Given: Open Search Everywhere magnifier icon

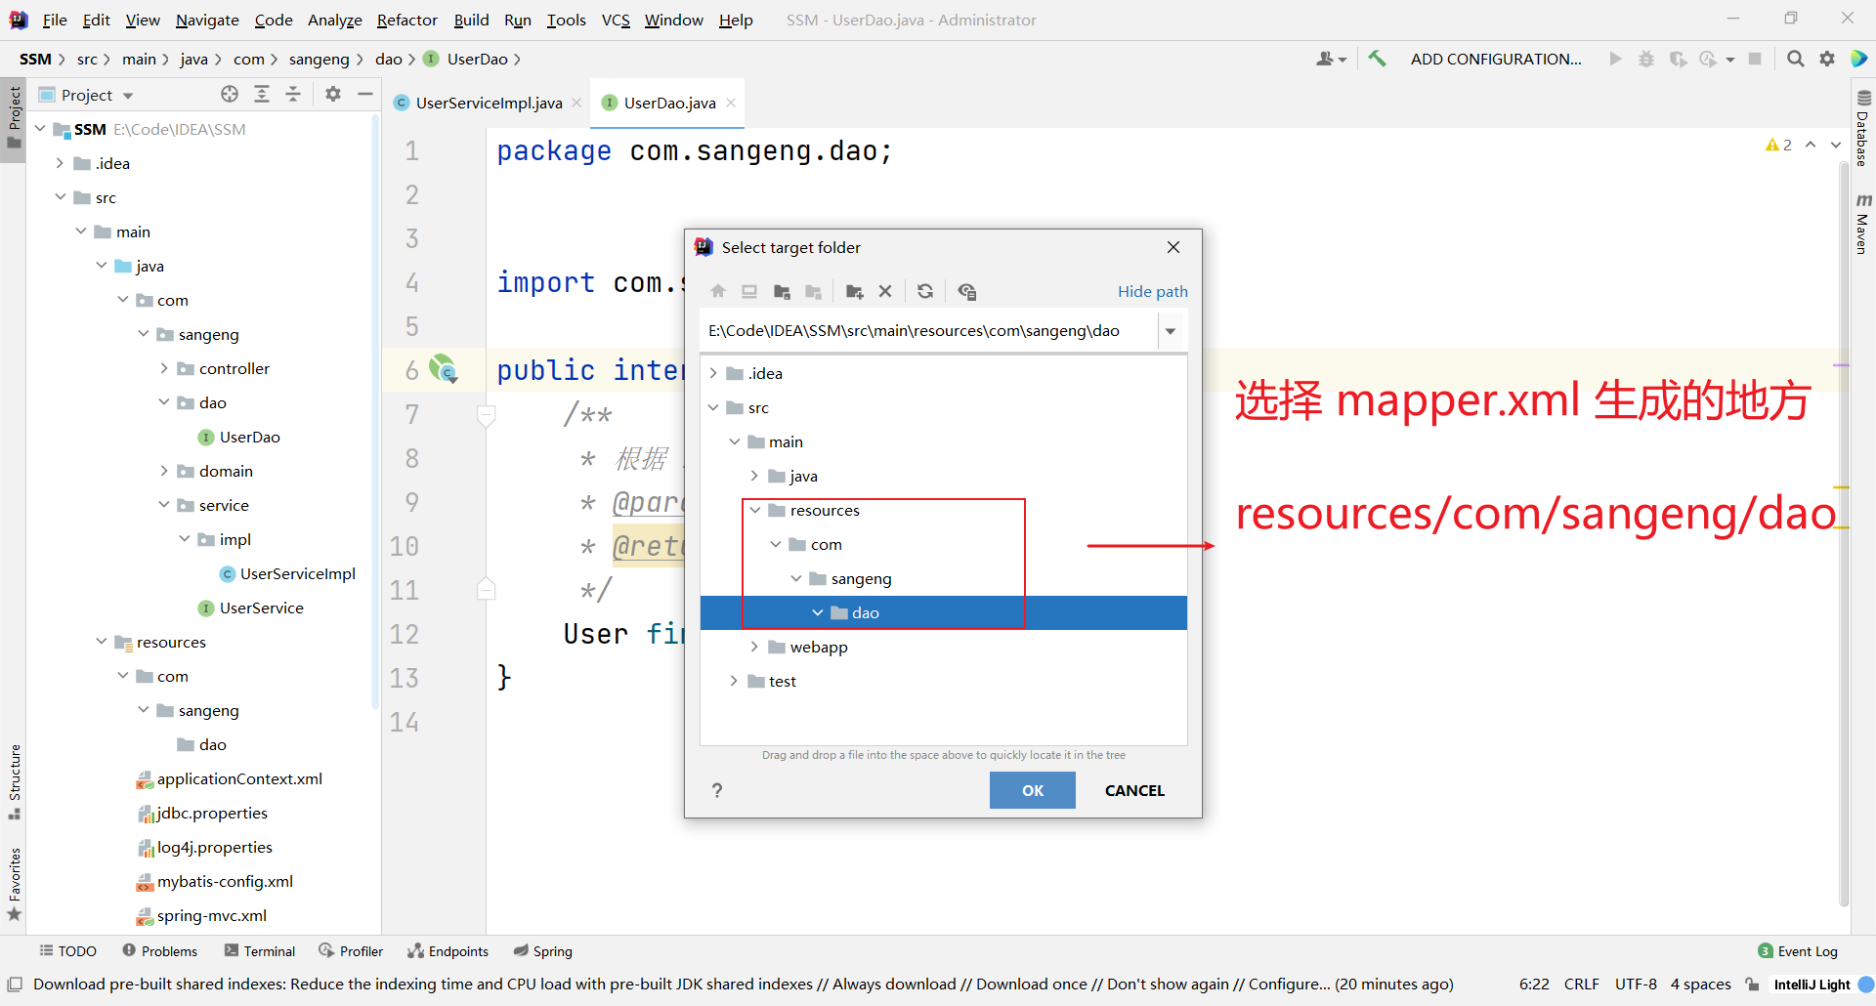Looking at the screenshot, I should 1795,59.
